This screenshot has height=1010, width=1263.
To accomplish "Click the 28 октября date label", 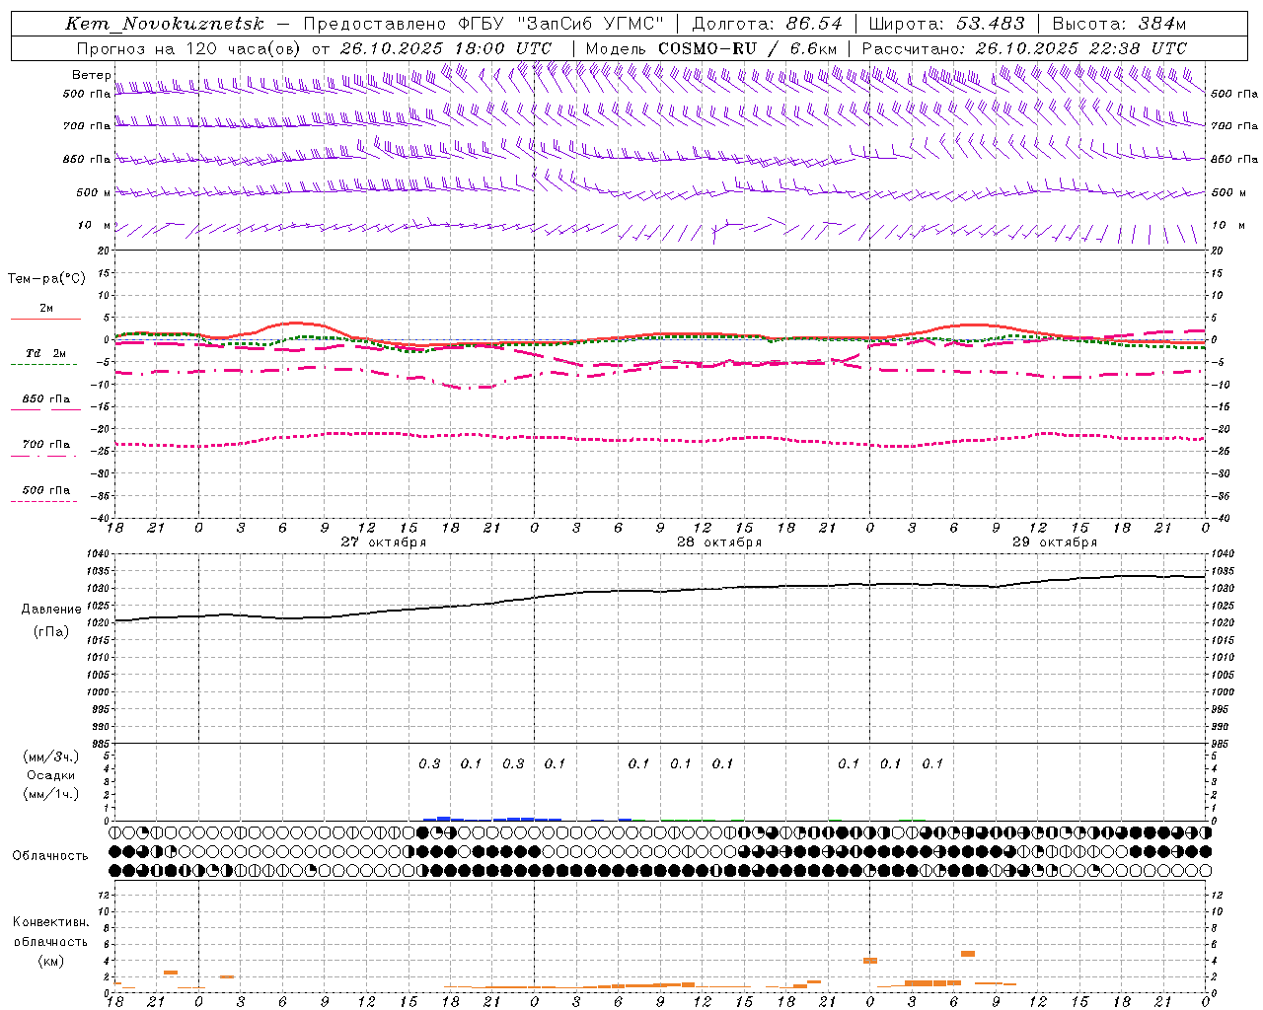I will [x=719, y=541].
